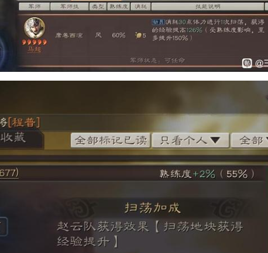This screenshot has height=253, width=268.
Task: Click the 扫荡加成 heading banner
Action: coord(152,208)
